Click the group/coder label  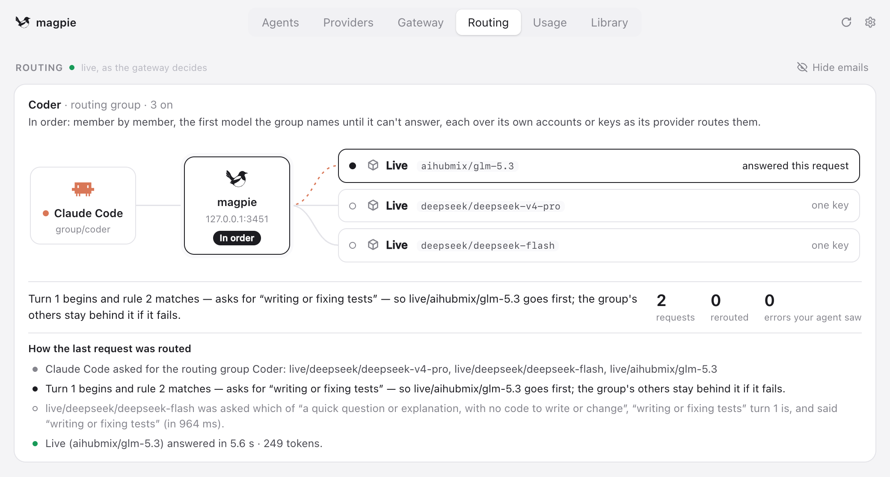point(83,229)
